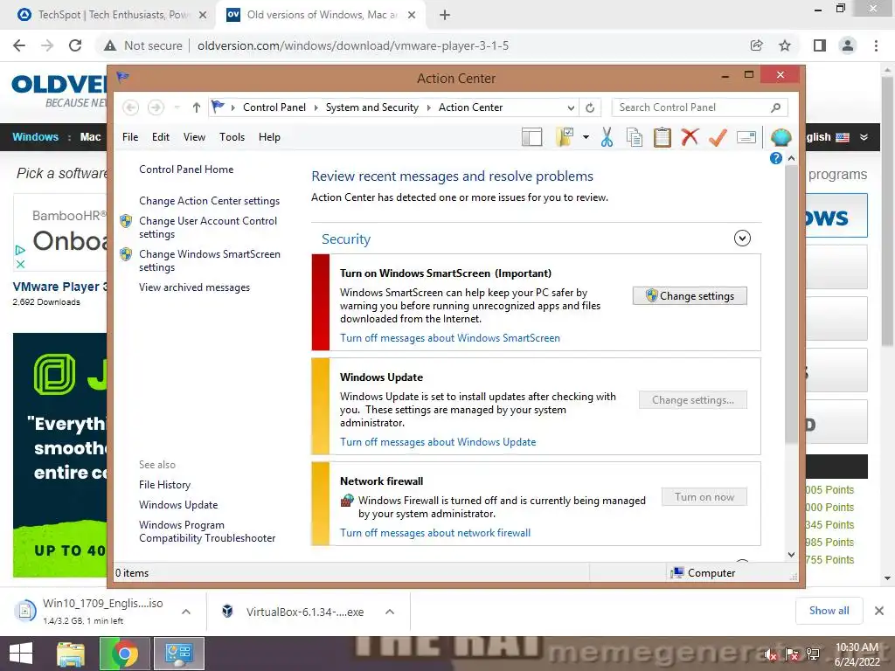The height and width of the screenshot is (671, 895).
Task: Click View archived messages
Action: 194,287
